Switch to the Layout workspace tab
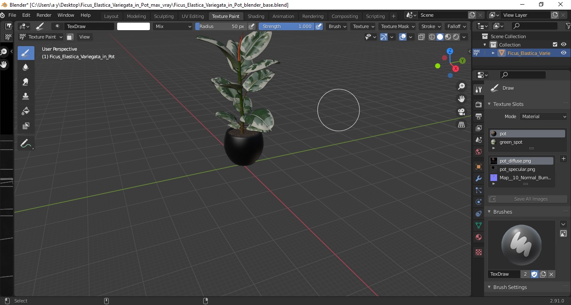Image resolution: width=571 pixels, height=305 pixels. (x=111, y=16)
